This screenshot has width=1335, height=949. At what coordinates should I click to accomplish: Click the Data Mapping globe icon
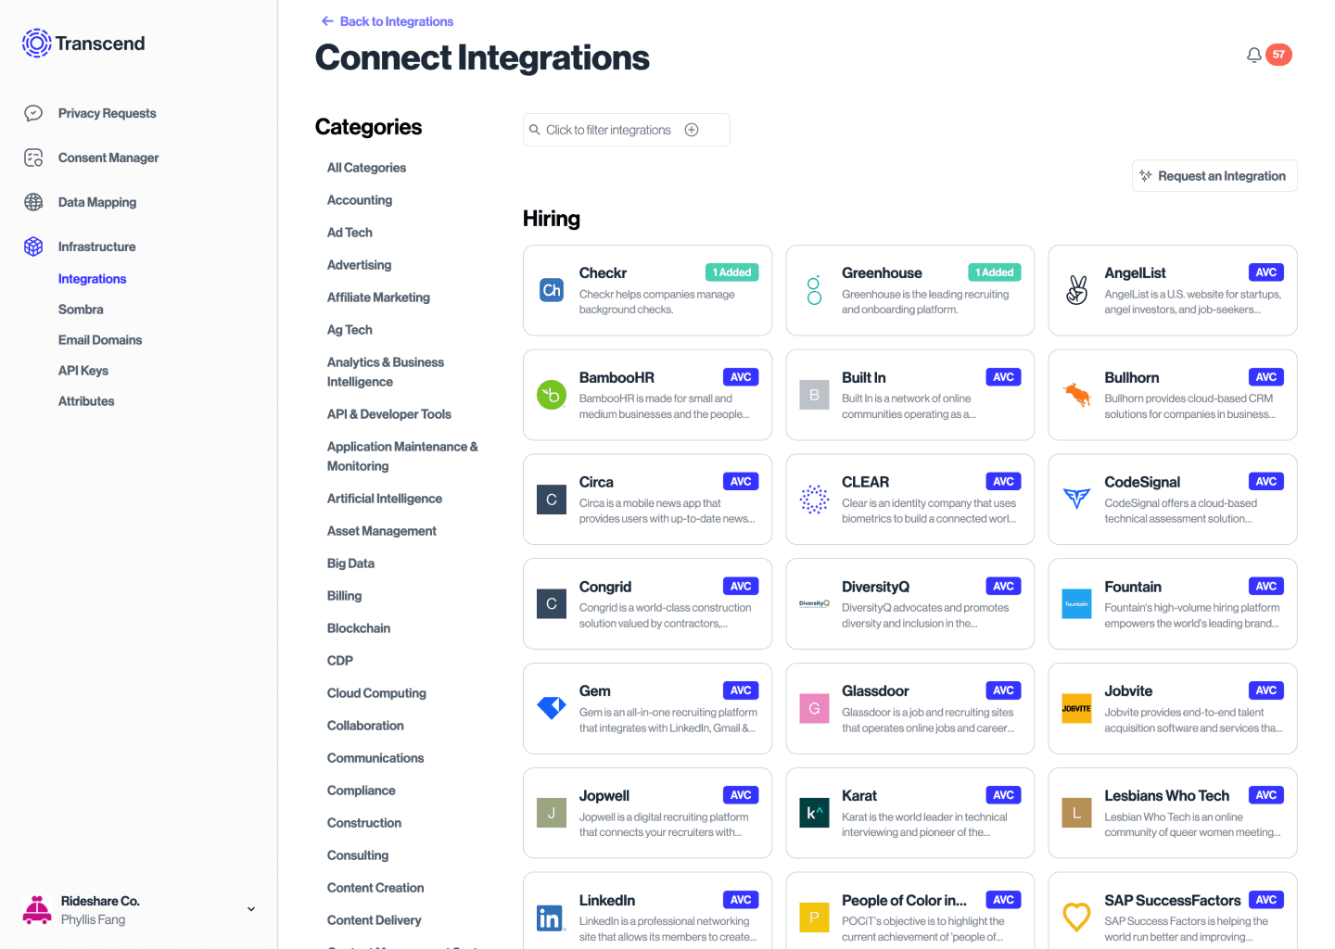click(32, 202)
